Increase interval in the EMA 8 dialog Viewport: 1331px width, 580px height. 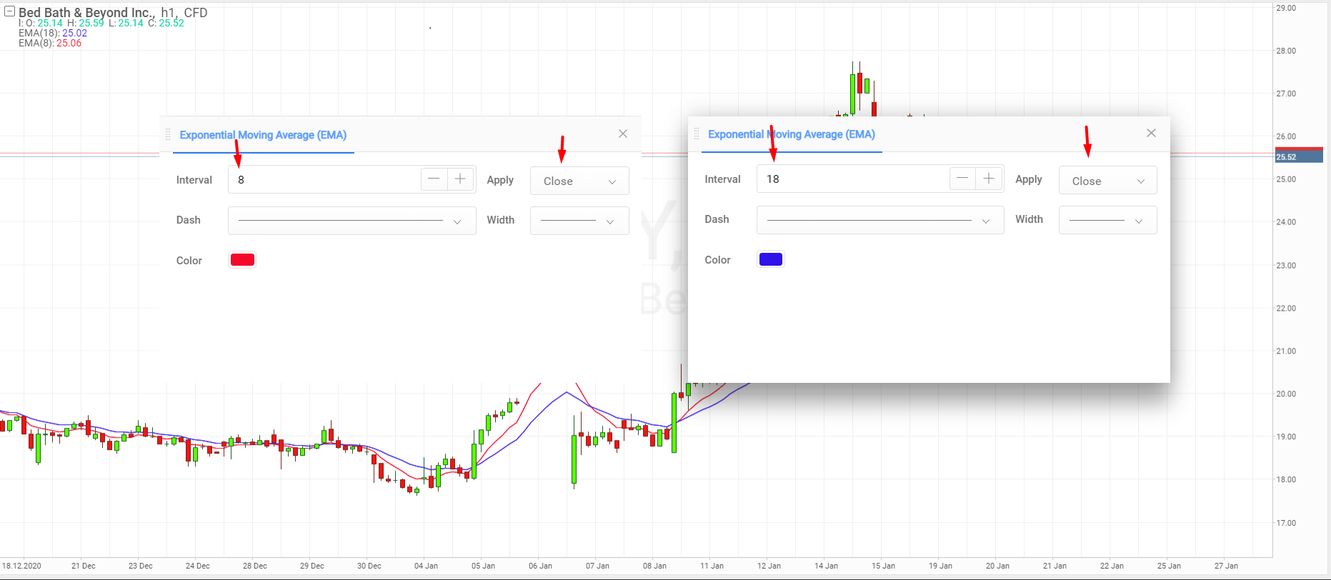[461, 179]
